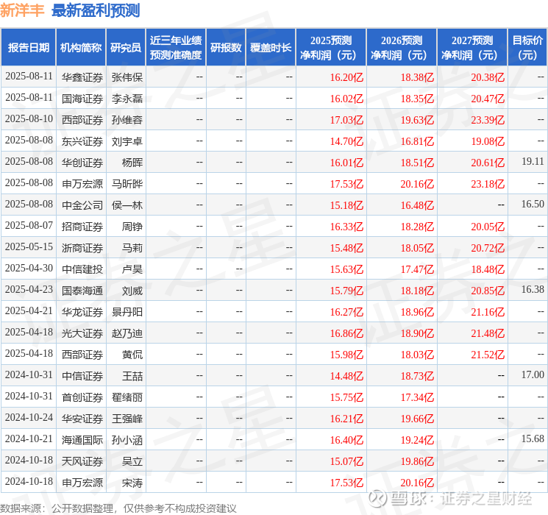
Task: Click 华鑫证券 institution cell
Action: pos(82,77)
